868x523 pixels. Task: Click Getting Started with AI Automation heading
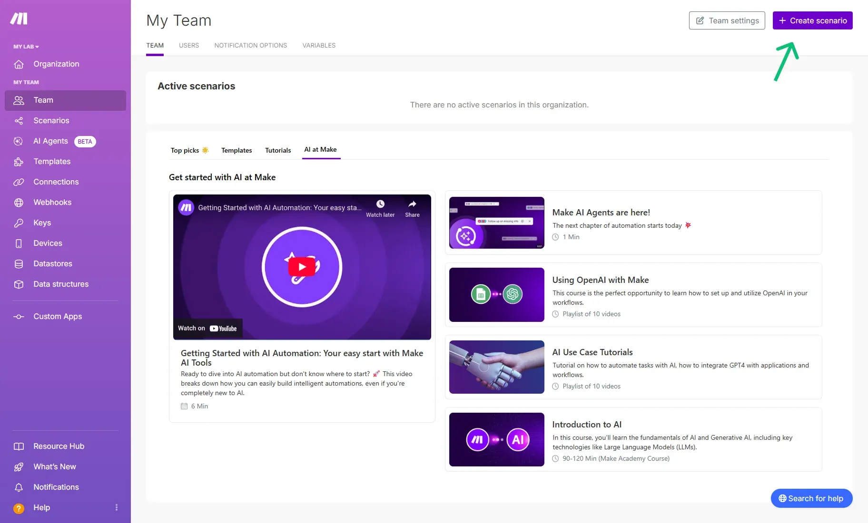pos(302,358)
